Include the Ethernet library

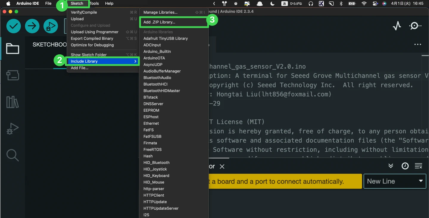tap(174, 123)
